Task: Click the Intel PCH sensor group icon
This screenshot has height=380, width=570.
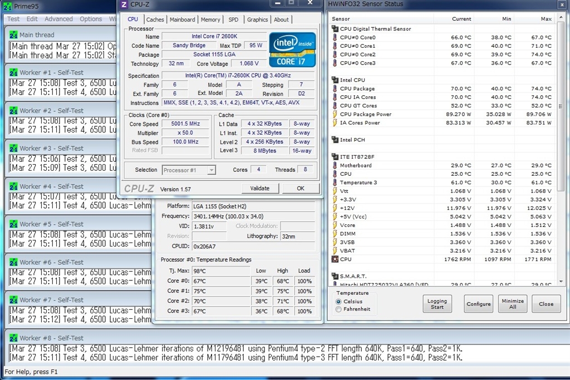Action: pos(335,140)
